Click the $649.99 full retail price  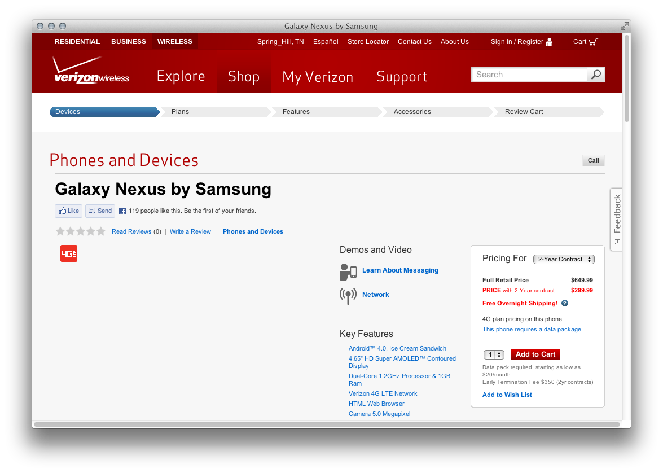point(582,280)
